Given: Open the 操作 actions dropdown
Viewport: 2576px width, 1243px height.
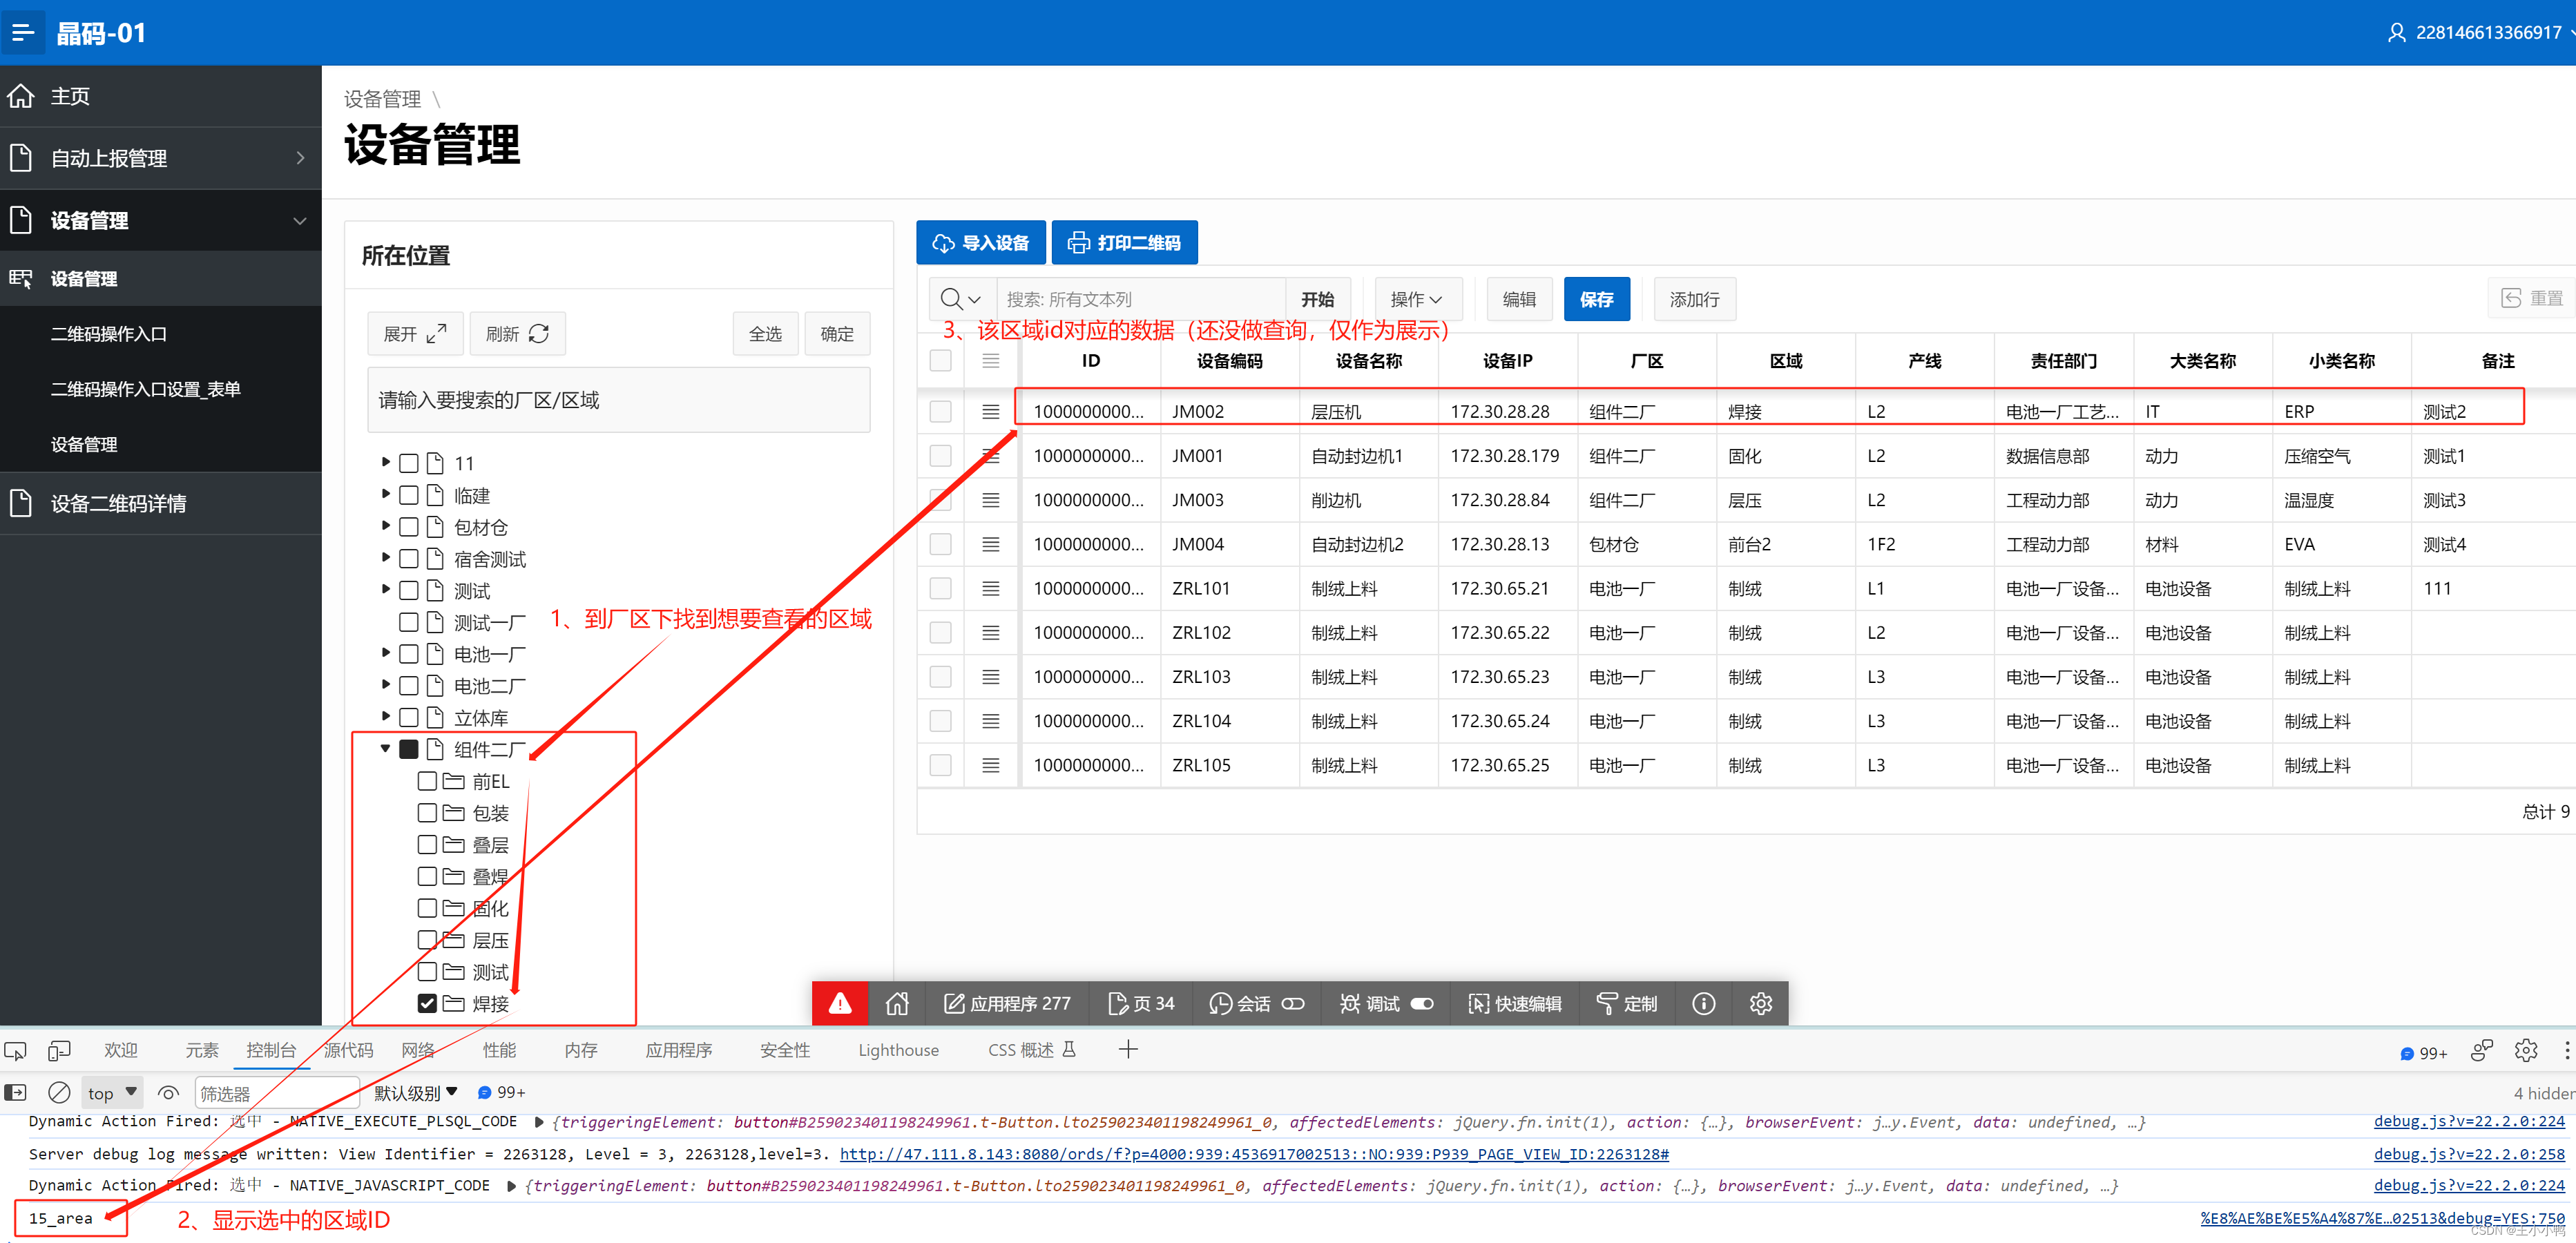Looking at the screenshot, I should (1418, 299).
